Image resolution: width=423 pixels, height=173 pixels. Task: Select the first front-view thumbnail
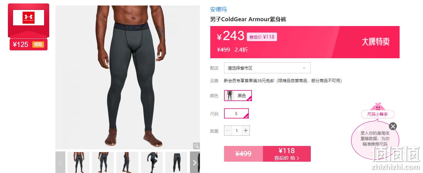click(x=78, y=162)
